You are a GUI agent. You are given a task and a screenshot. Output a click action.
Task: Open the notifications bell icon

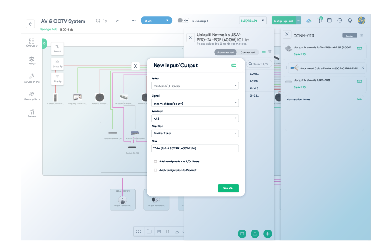pyautogui.click(x=350, y=21)
